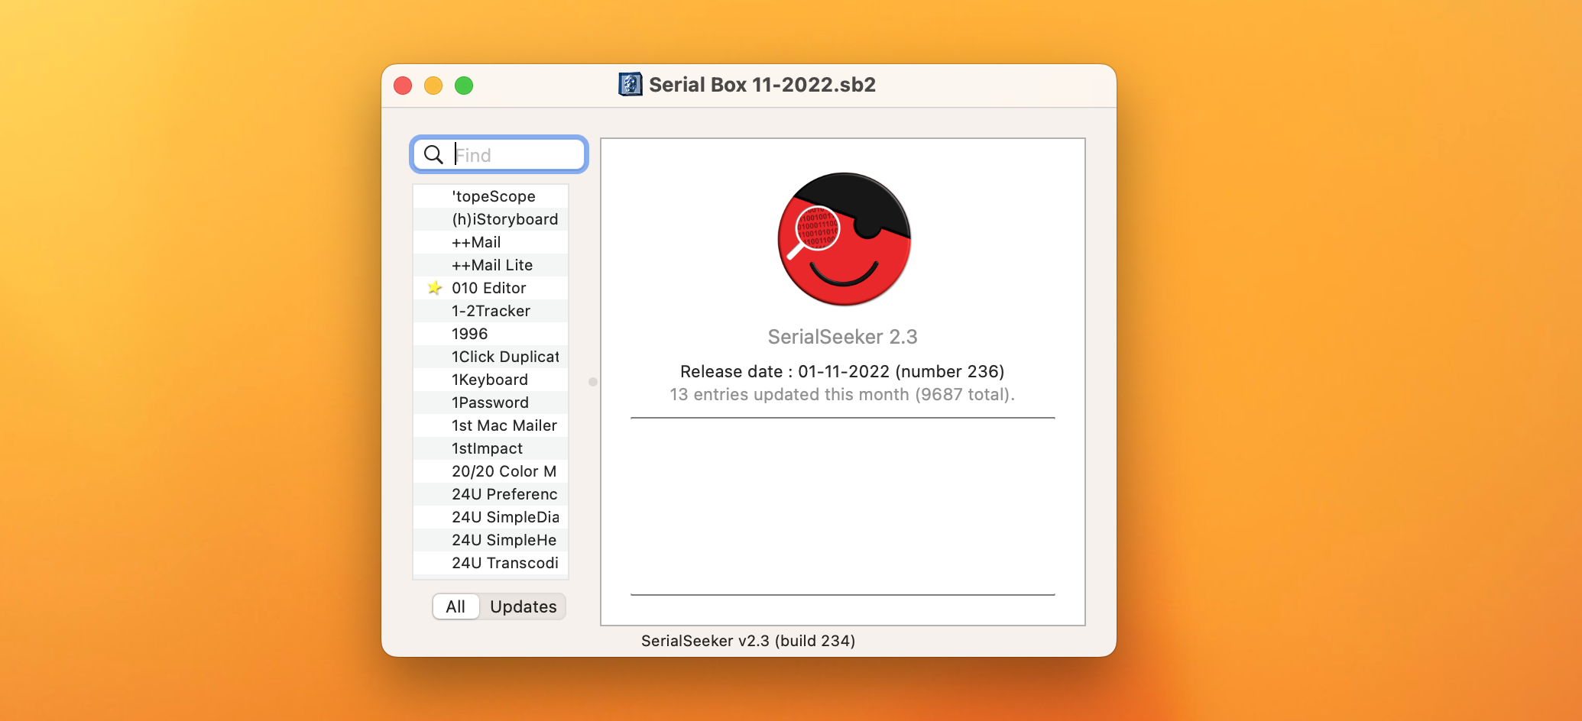Viewport: 1582px width, 721px height.
Task: Select the (h)iStoryboard entry
Action: (x=491, y=219)
